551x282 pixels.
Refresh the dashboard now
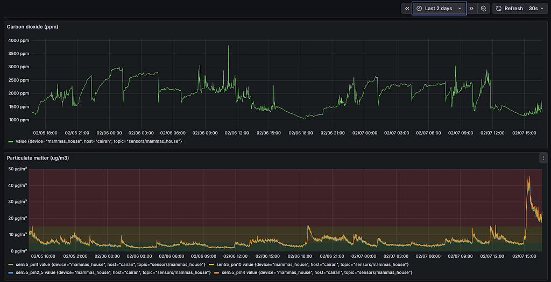point(509,9)
